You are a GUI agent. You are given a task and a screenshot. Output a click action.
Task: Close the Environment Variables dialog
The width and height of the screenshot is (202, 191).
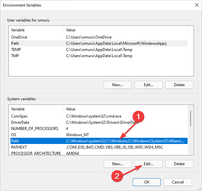click(x=196, y=5)
